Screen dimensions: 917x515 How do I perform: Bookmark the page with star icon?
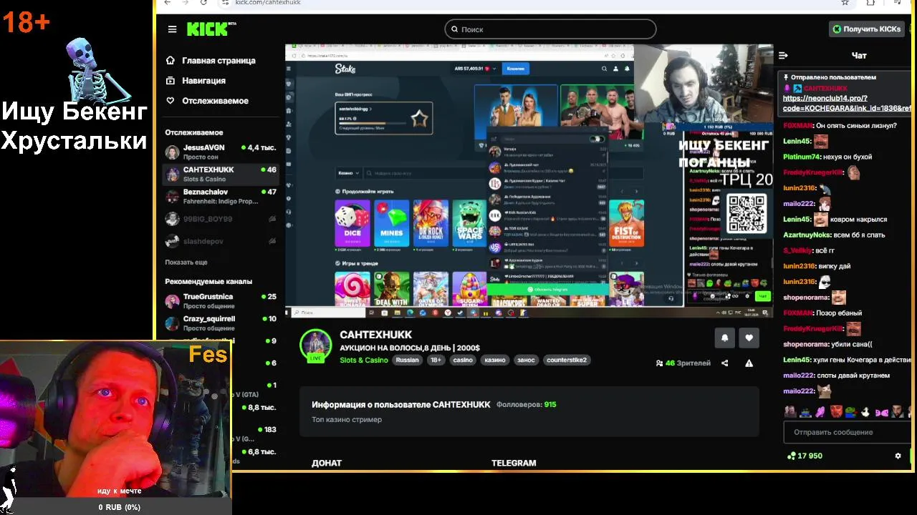pos(845,2)
